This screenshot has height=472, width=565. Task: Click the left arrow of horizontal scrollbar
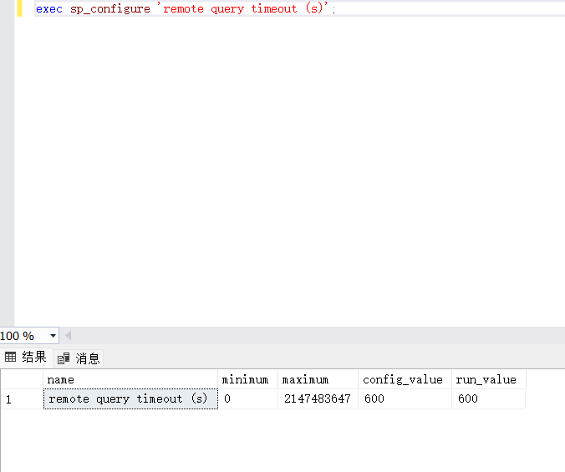tap(68, 336)
